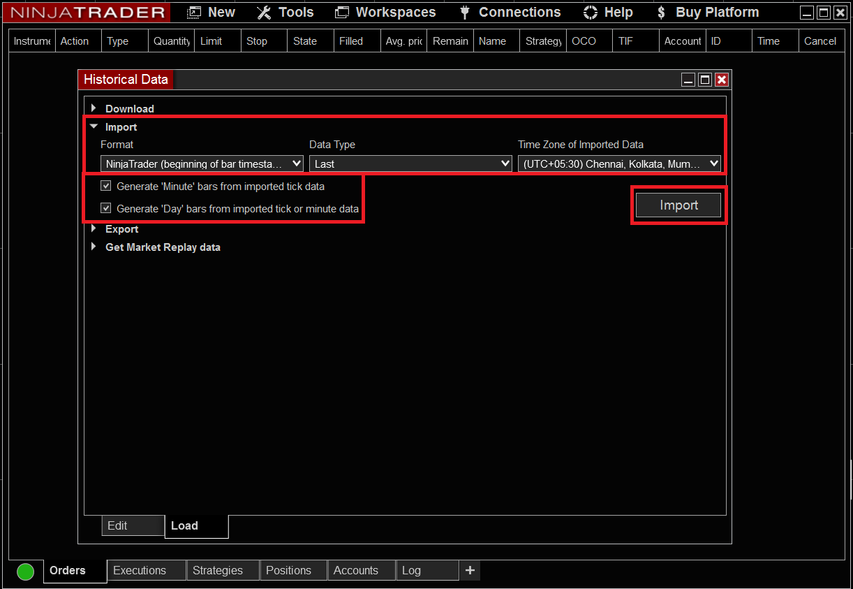The height and width of the screenshot is (589, 853).
Task: Click the dollar sign icon
Action: (662, 13)
